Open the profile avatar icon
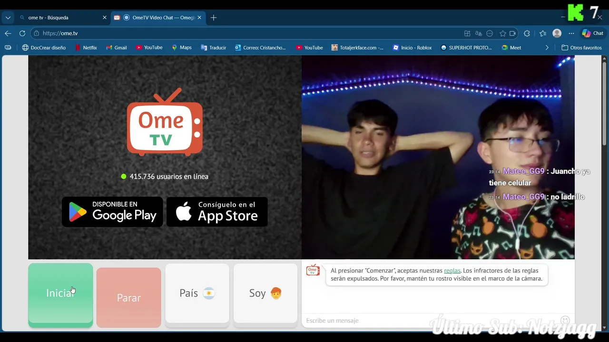Screen dimensions: 609x342 click(x=557, y=33)
